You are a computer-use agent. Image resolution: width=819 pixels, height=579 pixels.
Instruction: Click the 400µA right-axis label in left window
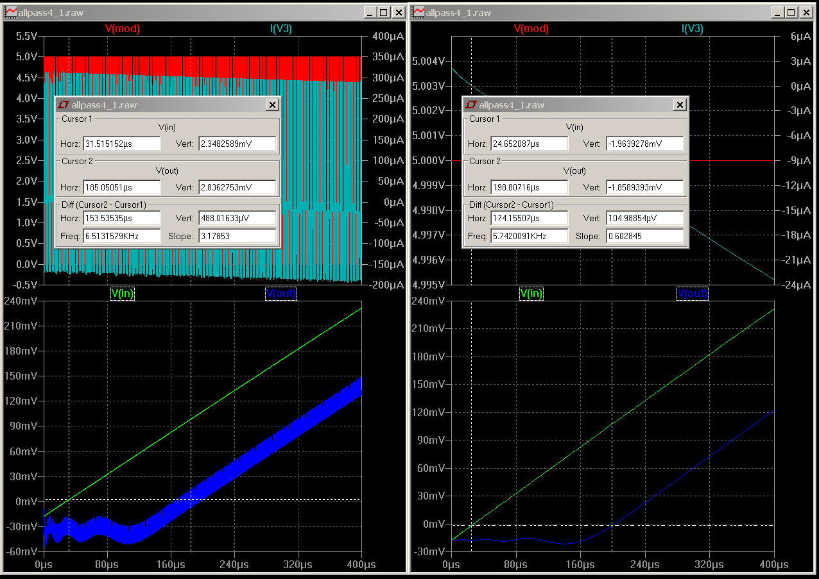click(388, 37)
